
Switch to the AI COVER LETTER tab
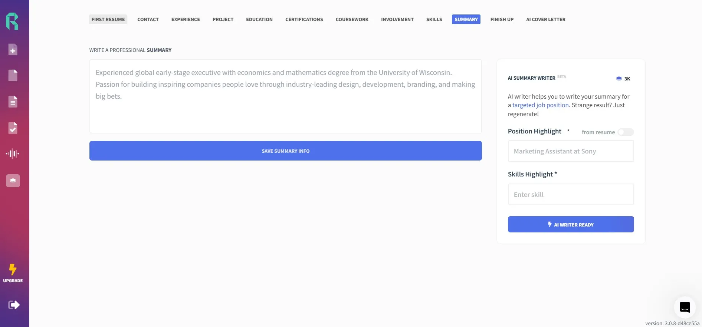pyautogui.click(x=545, y=19)
